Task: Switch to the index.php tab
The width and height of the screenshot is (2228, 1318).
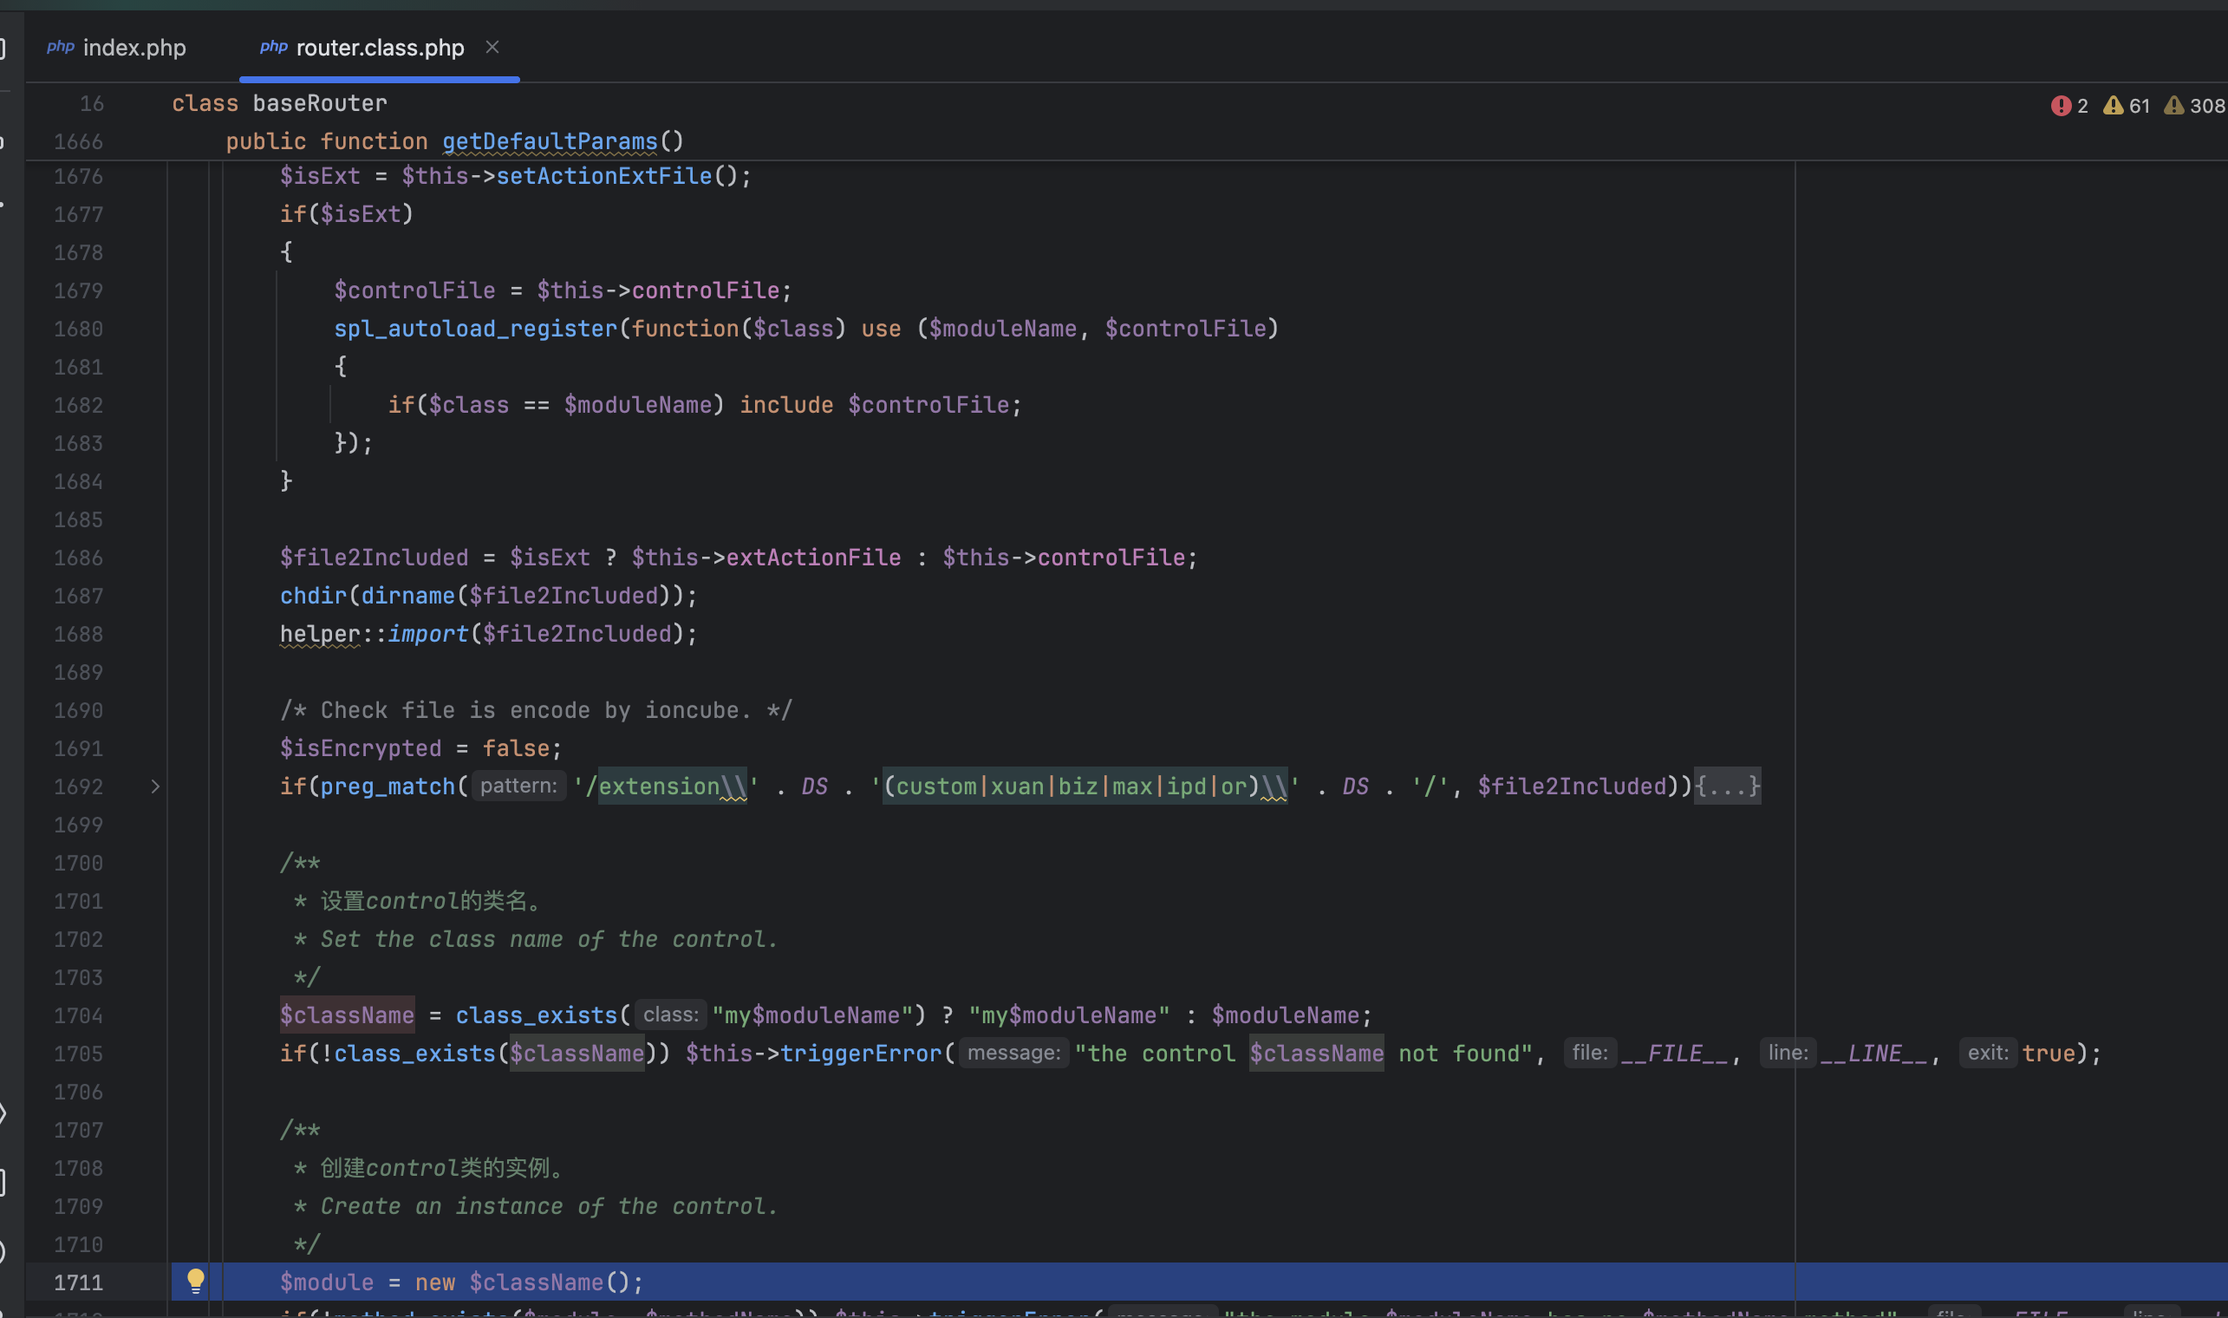Action: coord(134,47)
